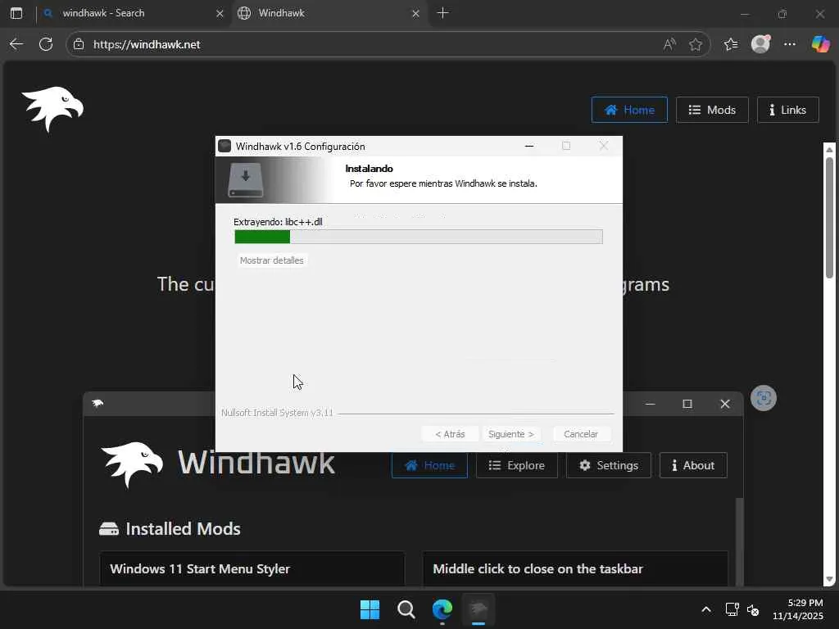Open the Links page on website
The width and height of the screenshot is (839, 629).
tap(787, 110)
